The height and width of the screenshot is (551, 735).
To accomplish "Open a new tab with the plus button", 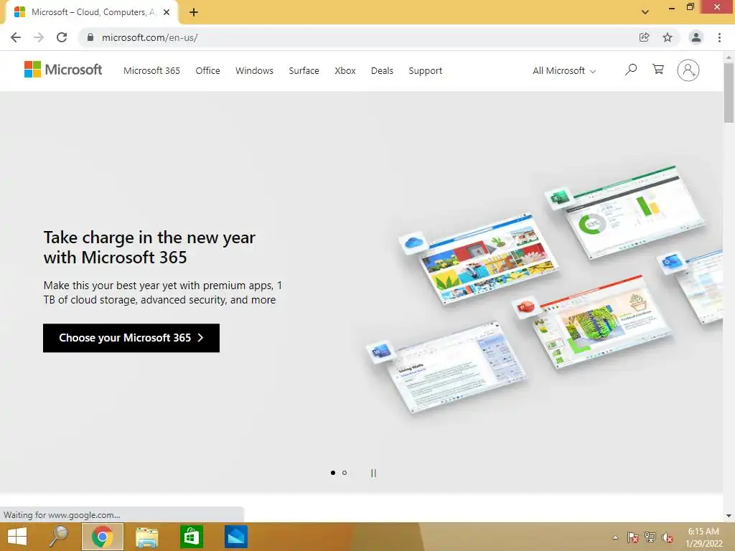I will [194, 12].
